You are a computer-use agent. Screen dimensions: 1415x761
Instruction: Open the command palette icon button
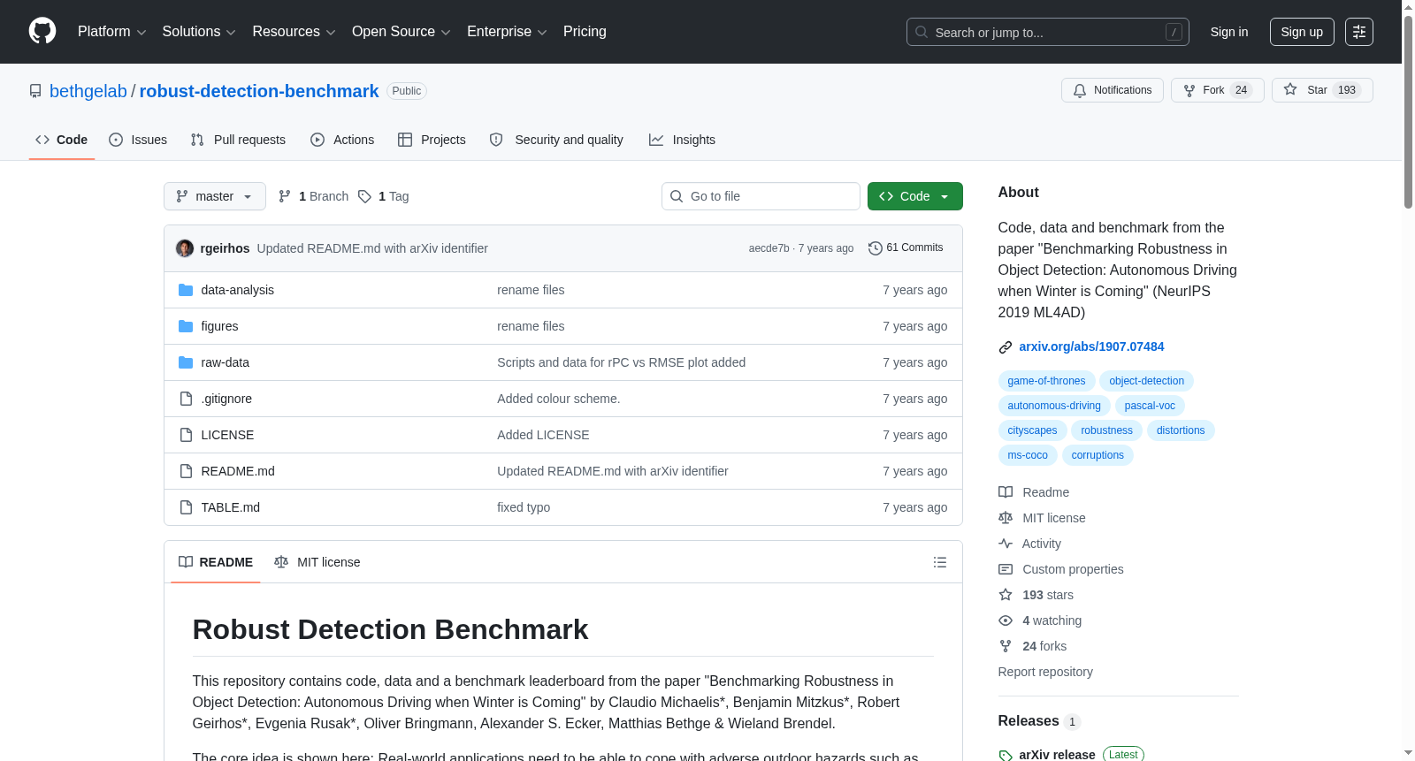(1359, 32)
